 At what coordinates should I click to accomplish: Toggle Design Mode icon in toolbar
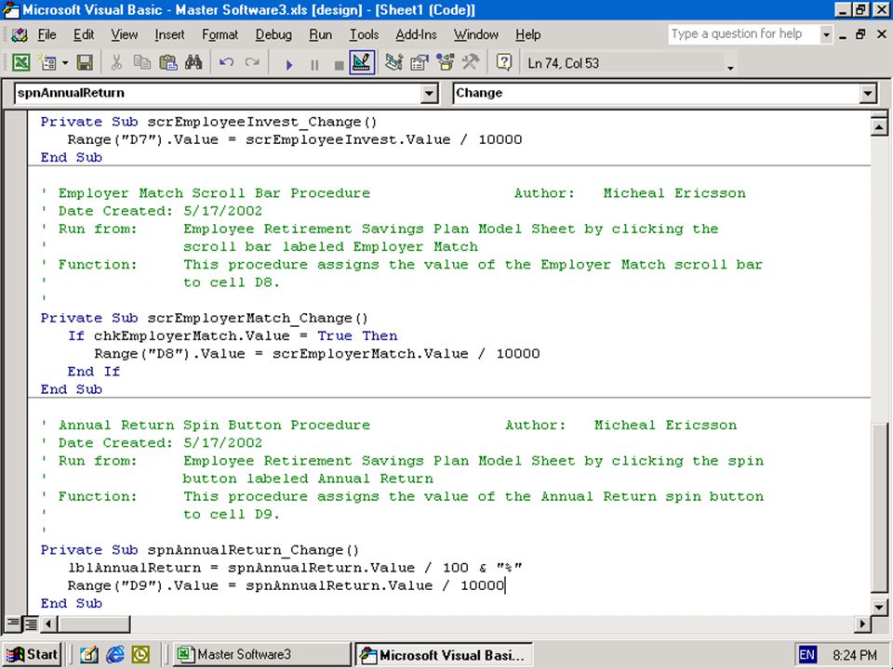(x=362, y=62)
